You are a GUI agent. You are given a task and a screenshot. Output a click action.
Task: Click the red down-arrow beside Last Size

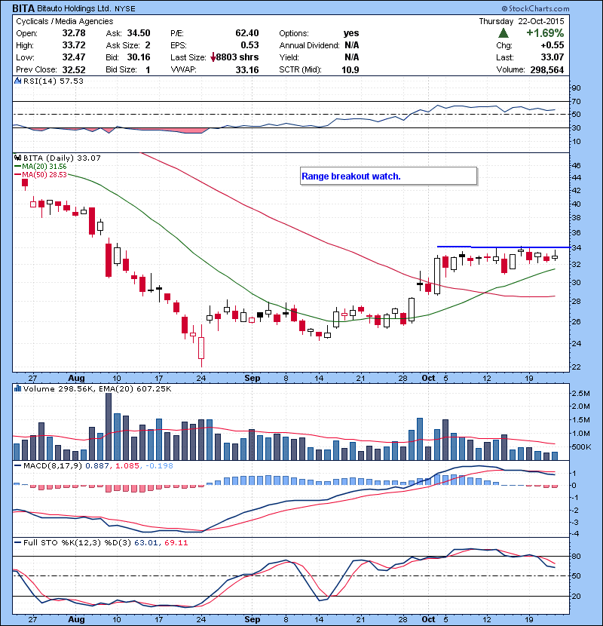[x=213, y=57]
